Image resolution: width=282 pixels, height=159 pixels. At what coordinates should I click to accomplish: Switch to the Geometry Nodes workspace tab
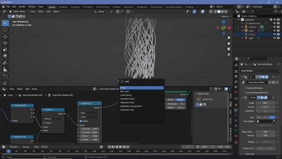[x=174, y=7]
